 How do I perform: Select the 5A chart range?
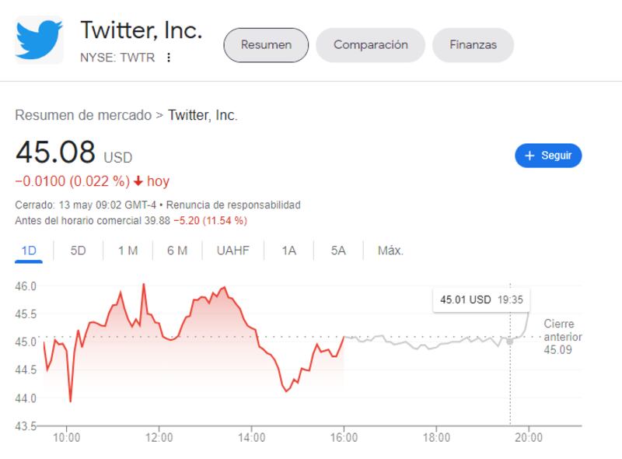[338, 251]
